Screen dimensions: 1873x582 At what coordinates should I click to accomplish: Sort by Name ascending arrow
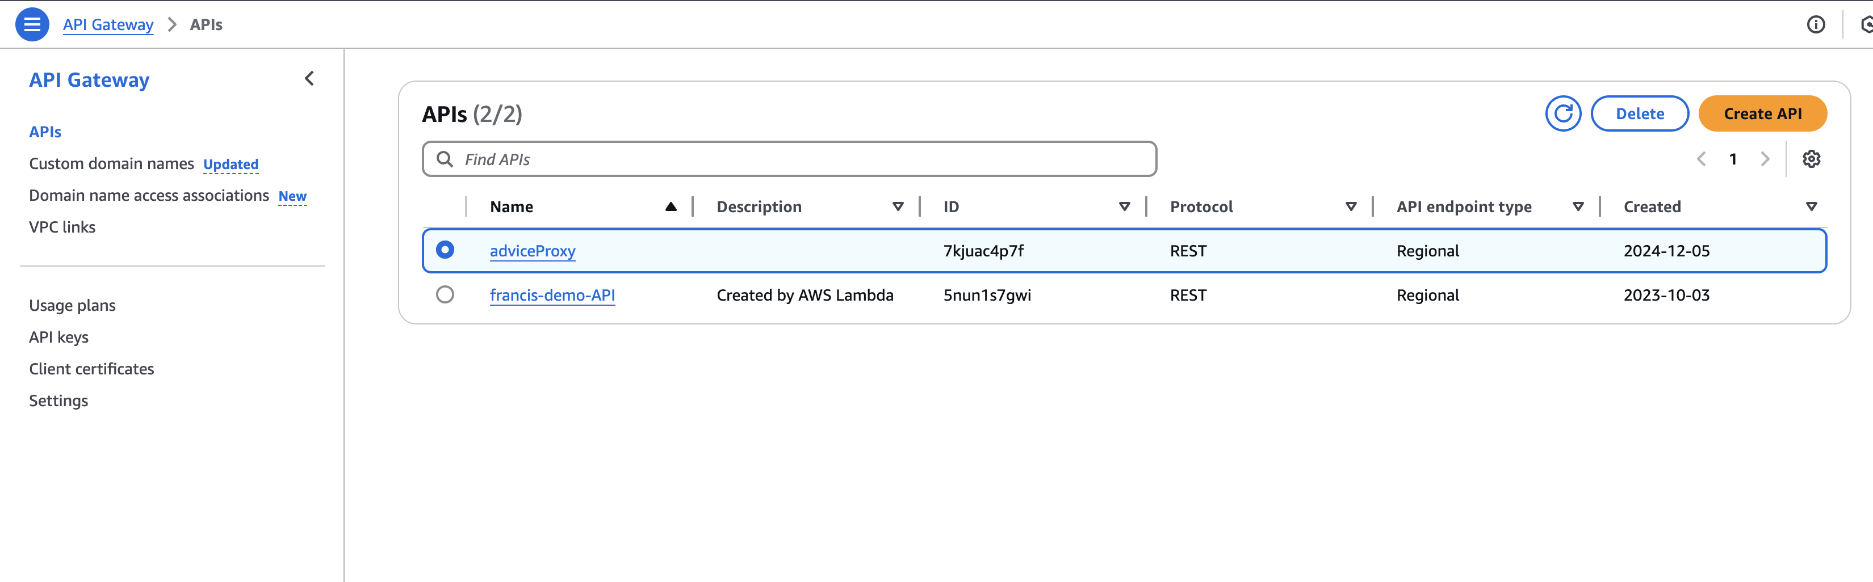pyautogui.click(x=671, y=207)
